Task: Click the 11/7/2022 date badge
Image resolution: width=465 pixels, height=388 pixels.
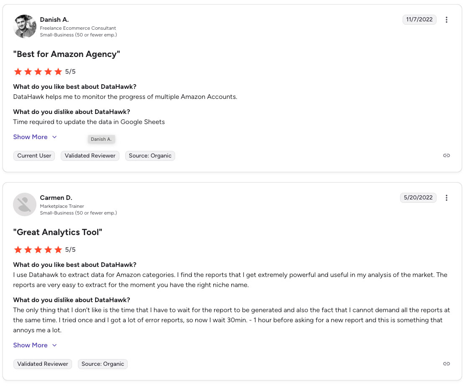Action: (x=419, y=20)
